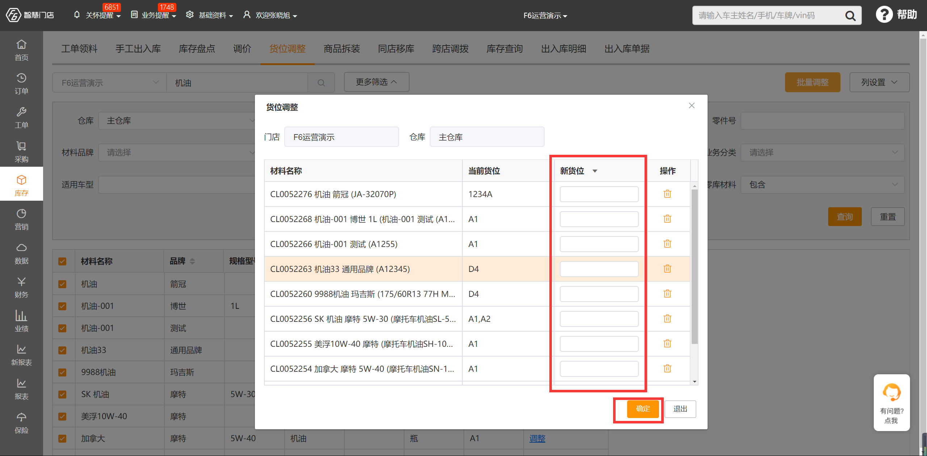Click the global search magnifier icon
This screenshot has width=927, height=456.
pyautogui.click(x=850, y=16)
